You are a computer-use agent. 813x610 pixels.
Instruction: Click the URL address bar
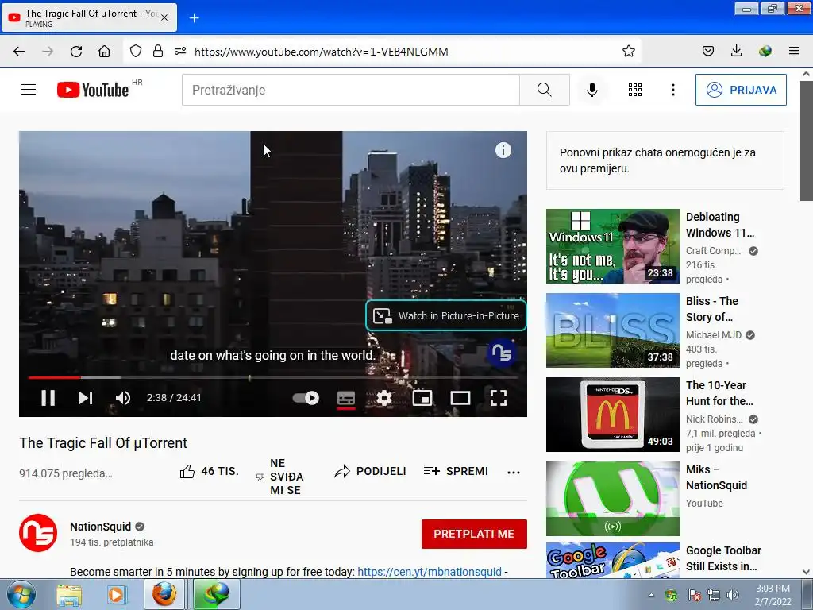pyautogui.click(x=404, y=52)
